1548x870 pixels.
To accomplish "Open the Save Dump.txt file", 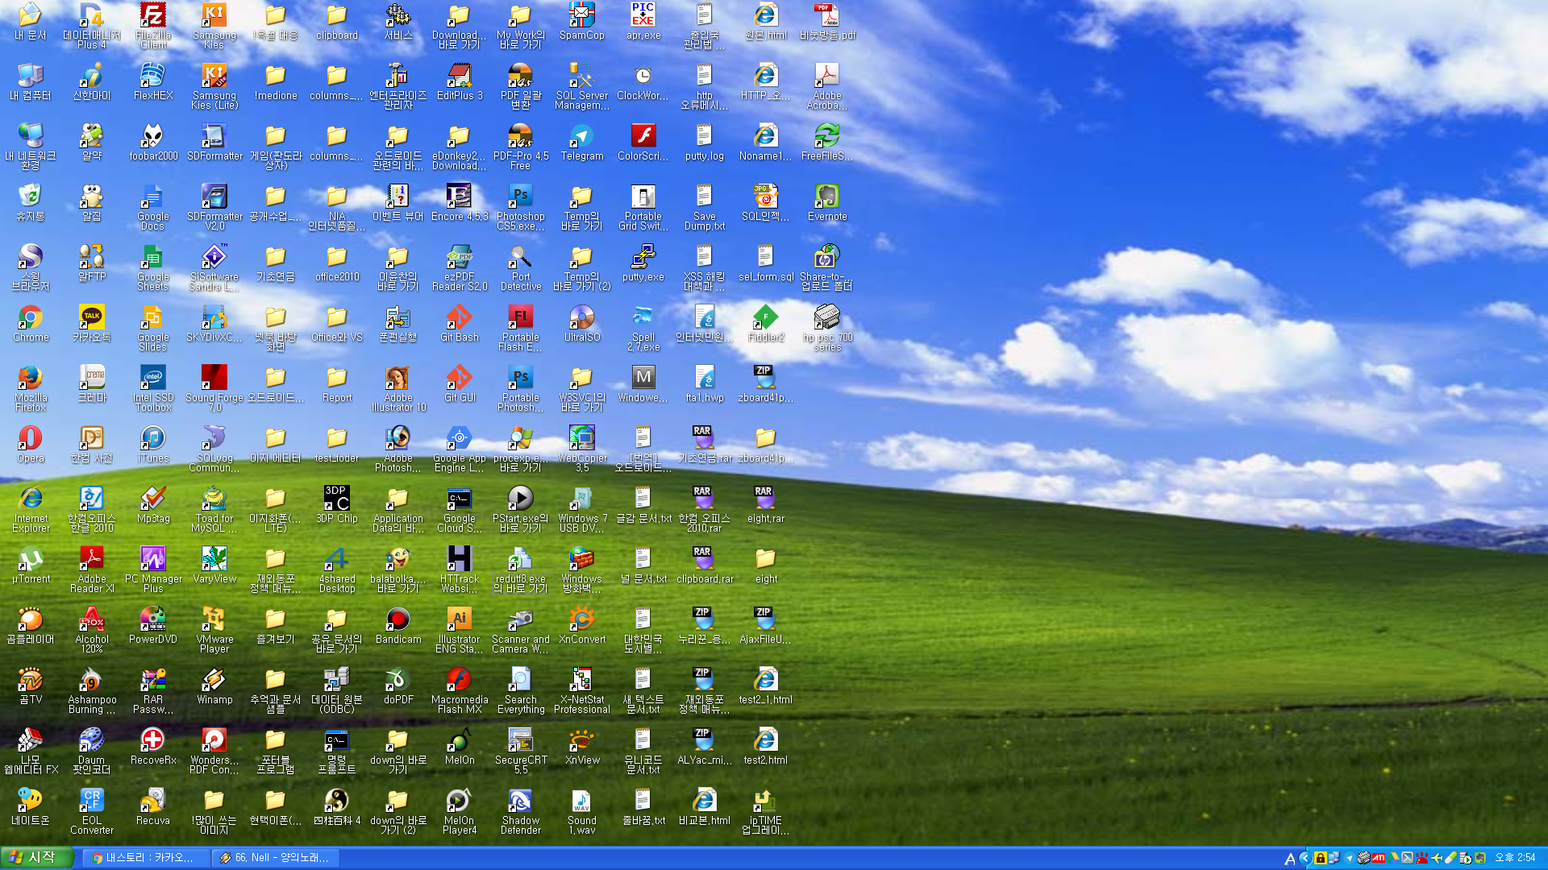I will tap(705, 207).
